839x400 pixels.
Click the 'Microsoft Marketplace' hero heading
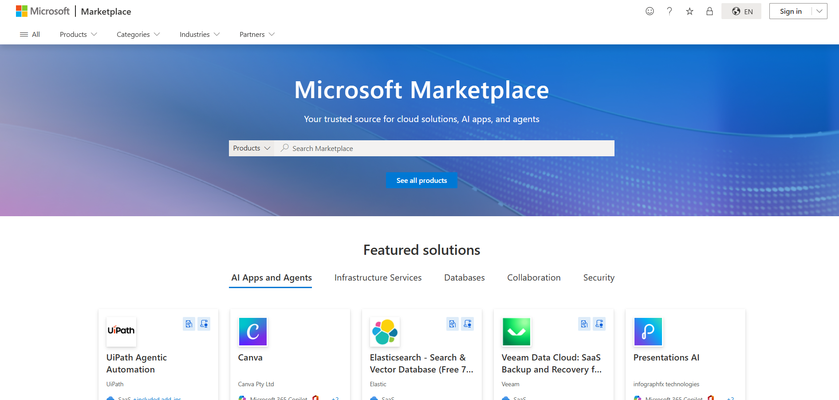tap(421, 90)
